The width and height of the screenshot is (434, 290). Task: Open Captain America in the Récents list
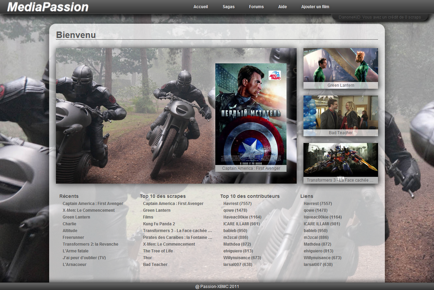point(93,204)
